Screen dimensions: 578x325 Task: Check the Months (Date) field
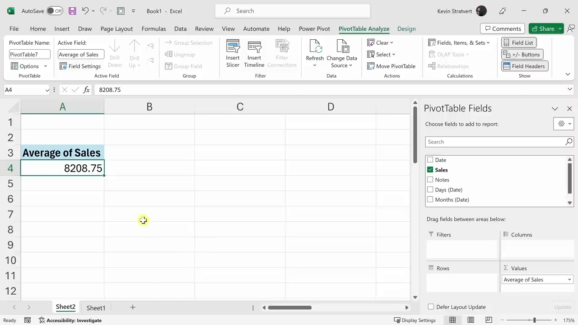click(430, 200)
